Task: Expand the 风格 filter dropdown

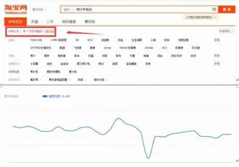Action: pos(82,79)
